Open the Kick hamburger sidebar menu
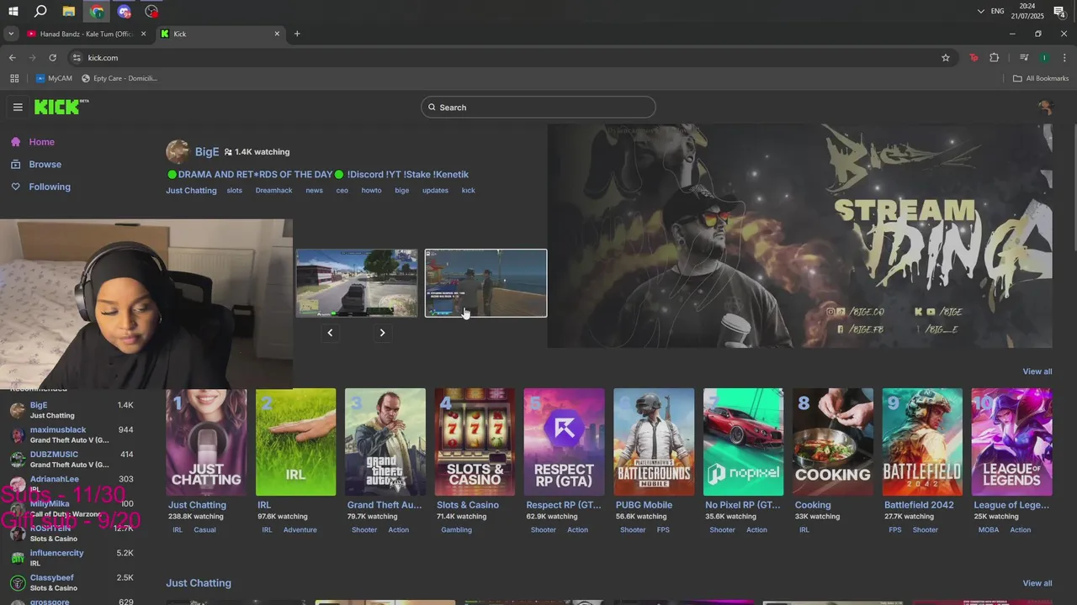1077x605 pixels. point(18,107)
